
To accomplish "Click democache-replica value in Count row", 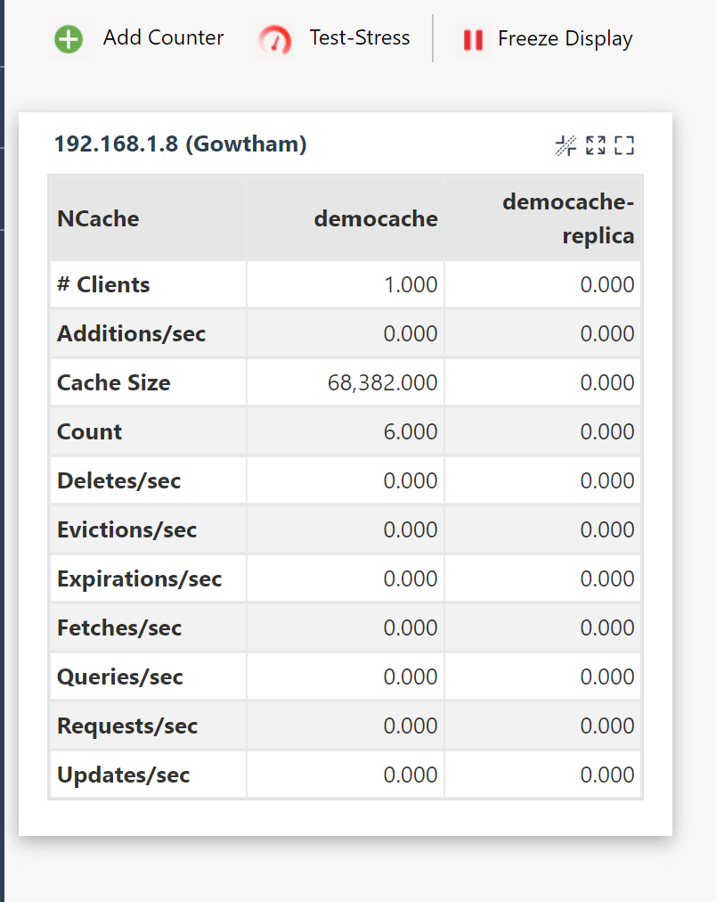I will (606, 431).
